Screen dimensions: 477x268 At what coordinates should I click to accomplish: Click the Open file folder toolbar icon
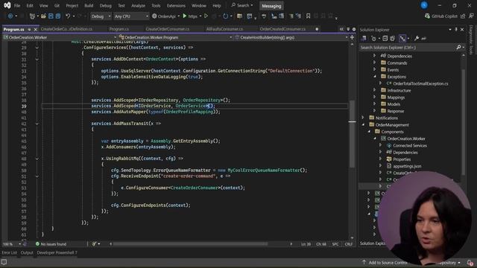point(43,16)
